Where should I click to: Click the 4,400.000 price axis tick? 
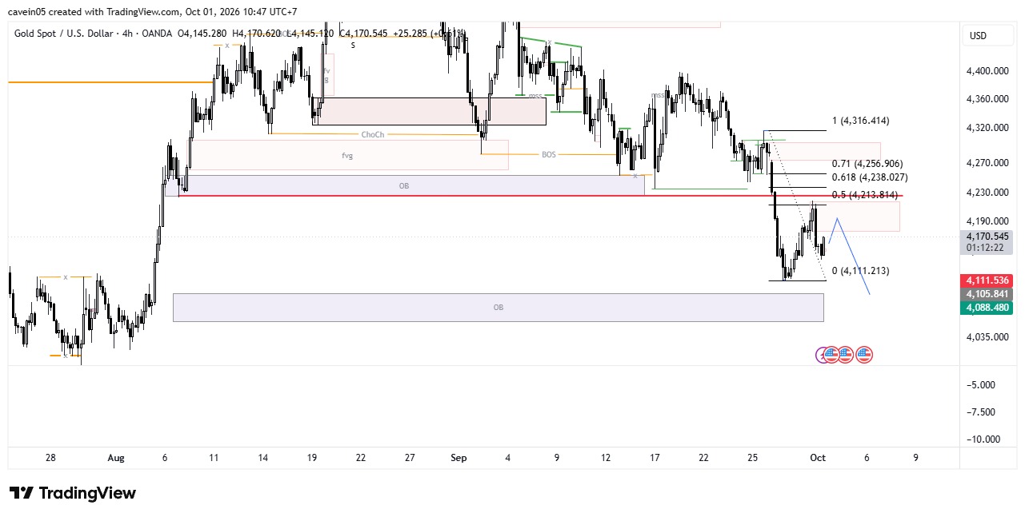click(x=986, y=71)
